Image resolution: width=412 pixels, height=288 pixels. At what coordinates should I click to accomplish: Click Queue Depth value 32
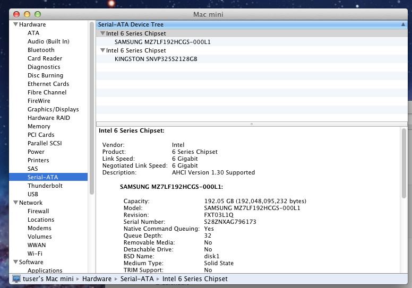pyautogui.click(x=208, y=235)
